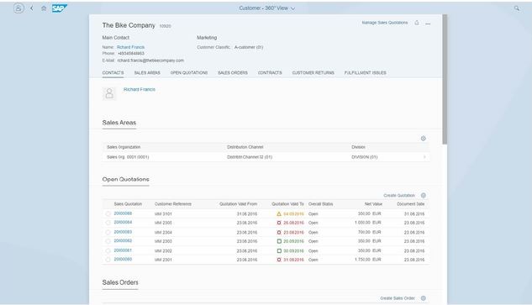Open the search magnifier icon
Viewport: 532px width, 305px height.
pos(517,8)
